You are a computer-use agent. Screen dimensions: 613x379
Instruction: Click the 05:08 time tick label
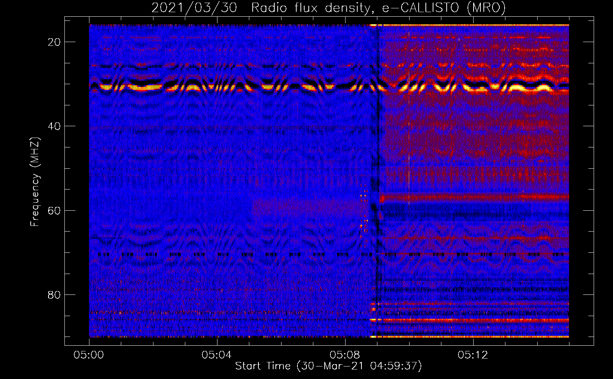coord(345,355)
